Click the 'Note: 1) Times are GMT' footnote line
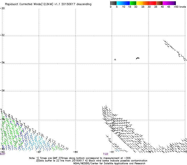The image size is (187, 165). pyautogui.click(x=80, y=158)
